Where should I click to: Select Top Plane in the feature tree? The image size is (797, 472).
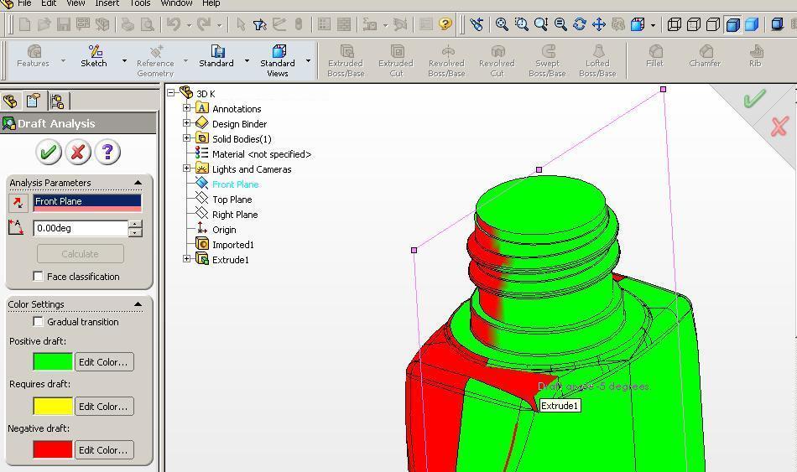232,200
